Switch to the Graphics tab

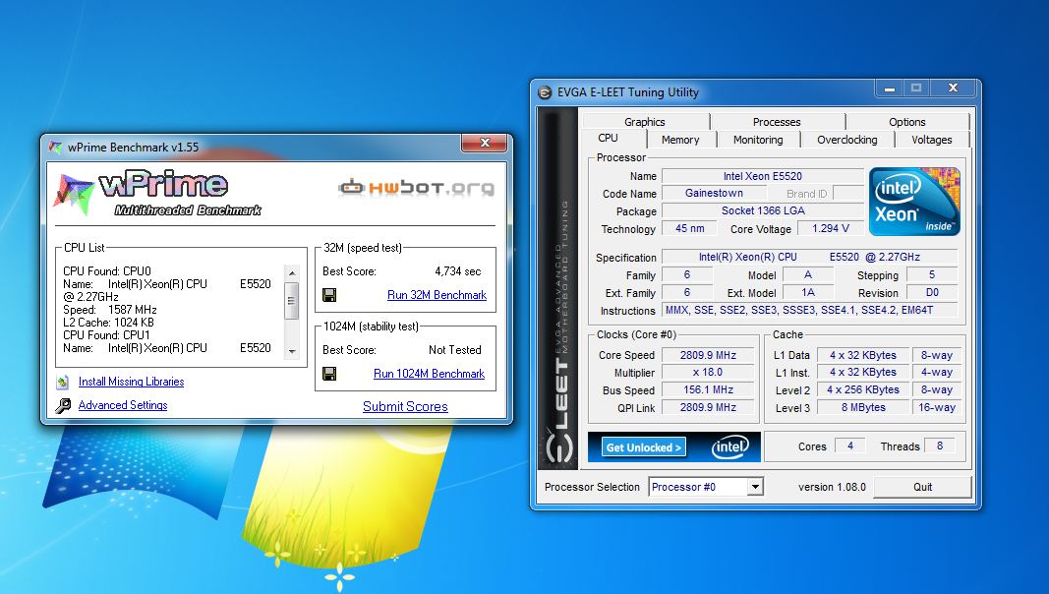[645, 122]
